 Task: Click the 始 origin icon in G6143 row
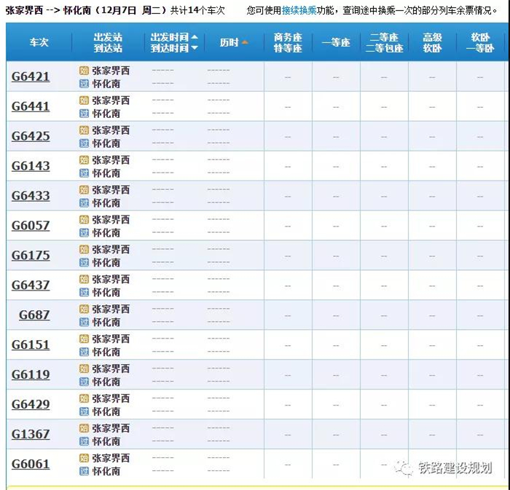click(84, 159)
